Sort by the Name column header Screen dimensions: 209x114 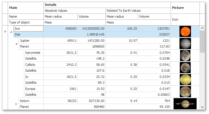26,16
